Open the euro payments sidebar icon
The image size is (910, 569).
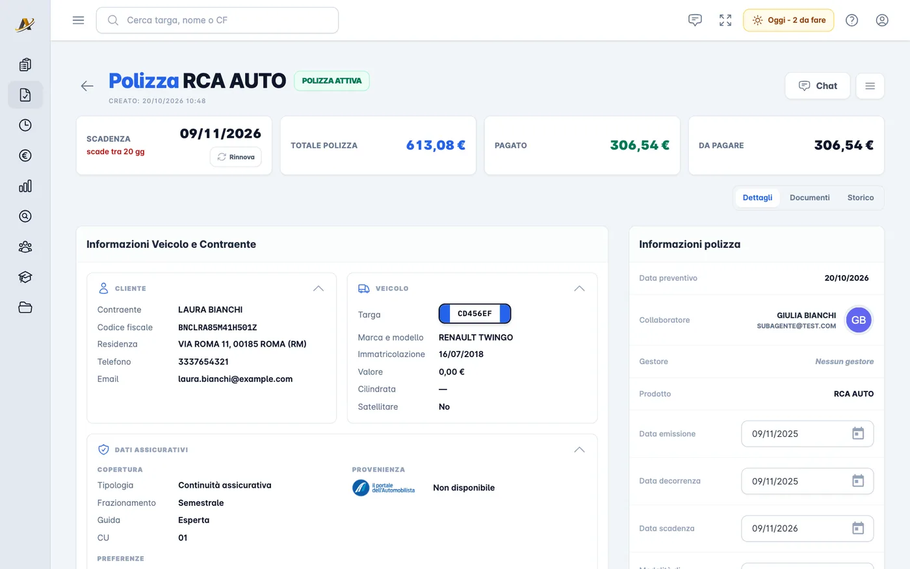click(x=25, y=155)
